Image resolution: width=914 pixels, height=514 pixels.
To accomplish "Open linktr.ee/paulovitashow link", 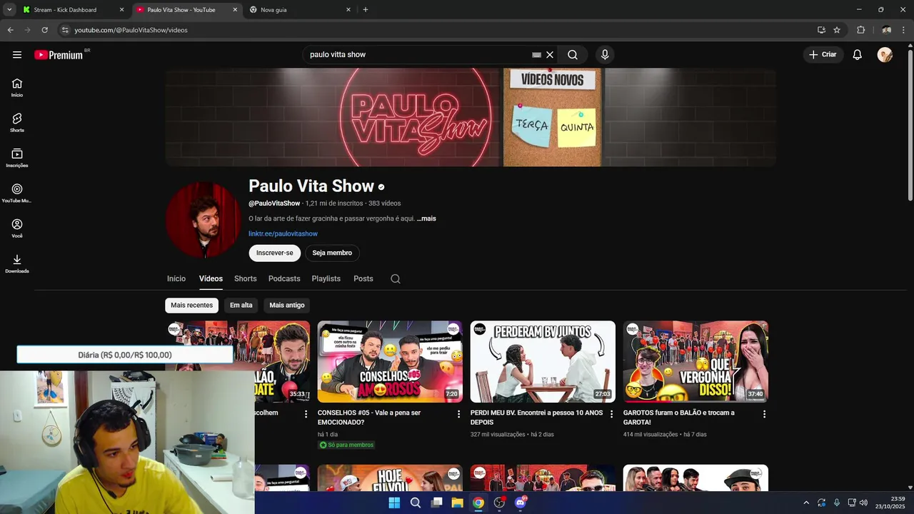I will 283,234.
